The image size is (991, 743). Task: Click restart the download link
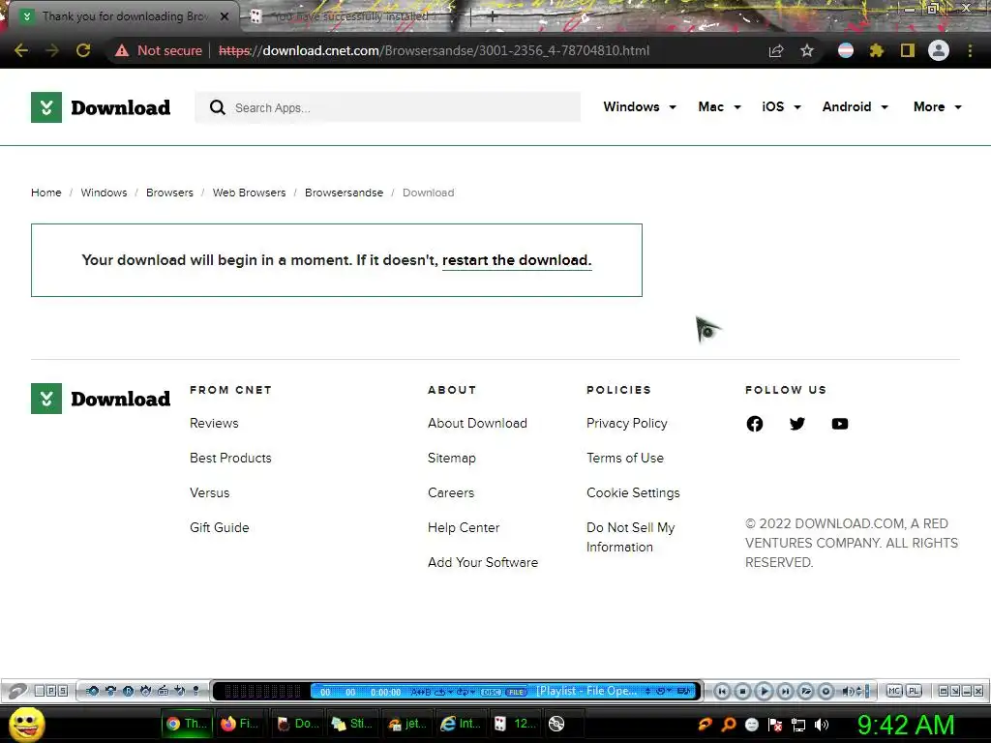(x=517, y=260)
